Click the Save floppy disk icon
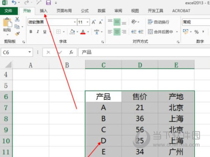 point(48,3)
